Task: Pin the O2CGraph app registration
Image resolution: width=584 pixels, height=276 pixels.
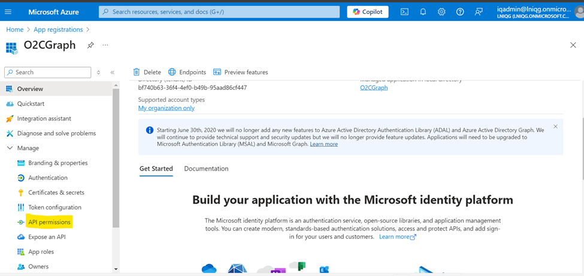Action: click(90, 46)
